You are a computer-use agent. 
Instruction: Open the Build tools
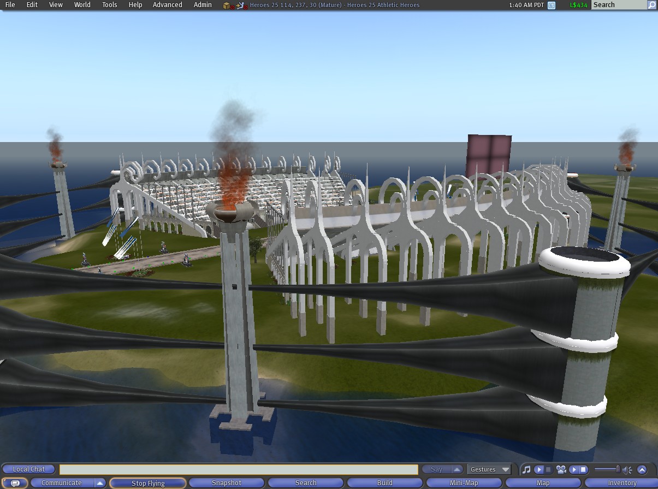385,483
